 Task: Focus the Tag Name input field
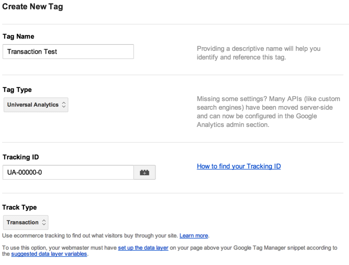pos(68,52)
